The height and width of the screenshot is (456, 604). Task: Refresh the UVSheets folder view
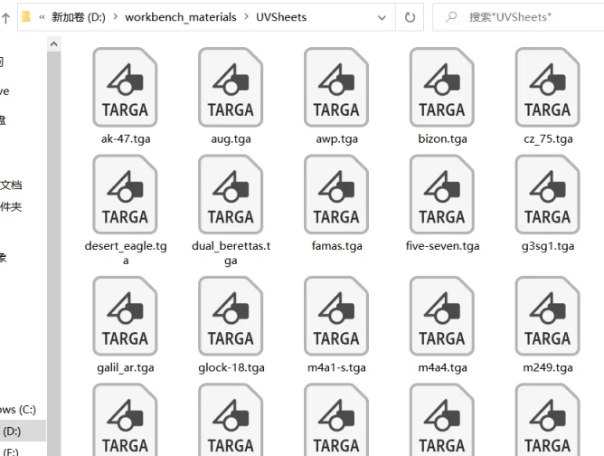pos(410,17)
